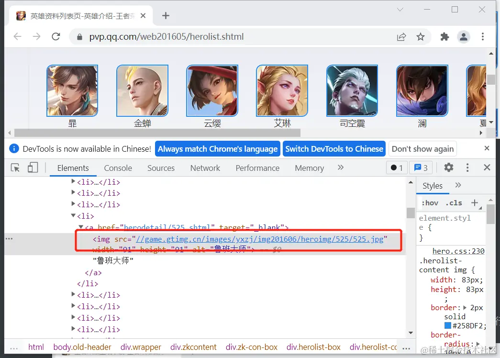Open the tab search chevron
This screenshot has width=500, height=358.
point(400,10)
